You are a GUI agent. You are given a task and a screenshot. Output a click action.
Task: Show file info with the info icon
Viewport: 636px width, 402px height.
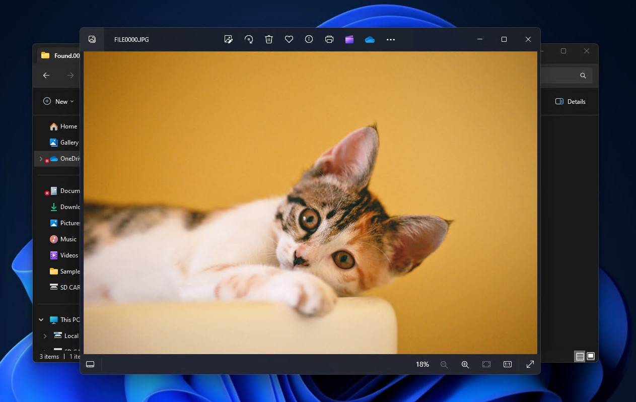pyautogui.click(x=309, y=39)
